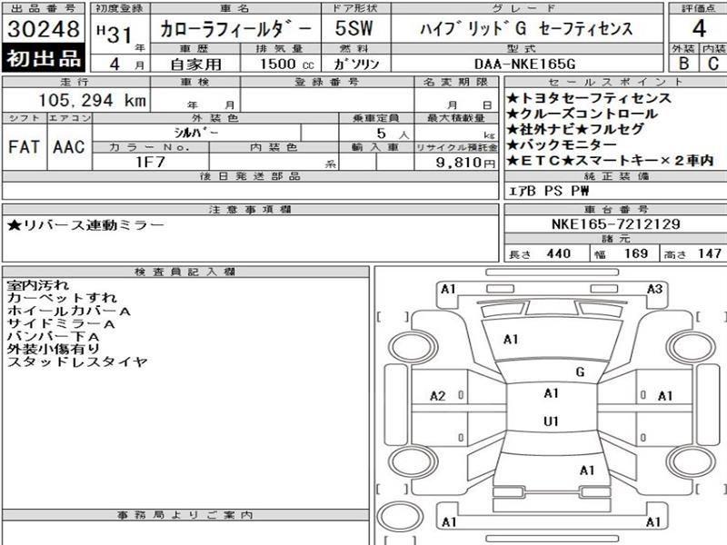The image size is (727, 545).
Task: Click the ★クルーズコントロール sales point
Action: pos(582,114)
